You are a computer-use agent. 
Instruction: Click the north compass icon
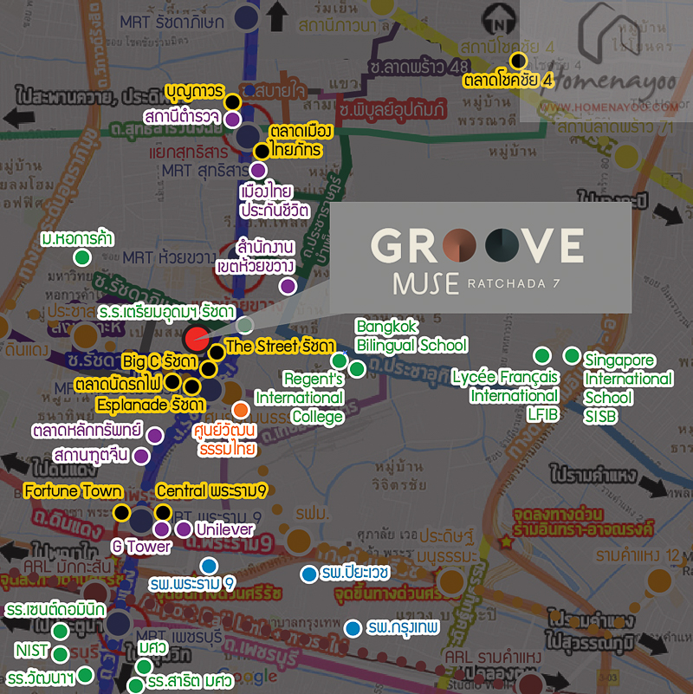coord(499,21)
